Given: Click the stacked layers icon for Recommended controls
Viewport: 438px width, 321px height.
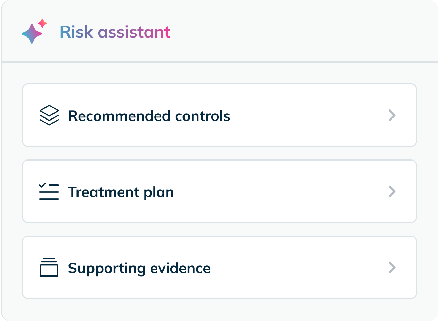Looking at the screenshot, I should point(49,115).
